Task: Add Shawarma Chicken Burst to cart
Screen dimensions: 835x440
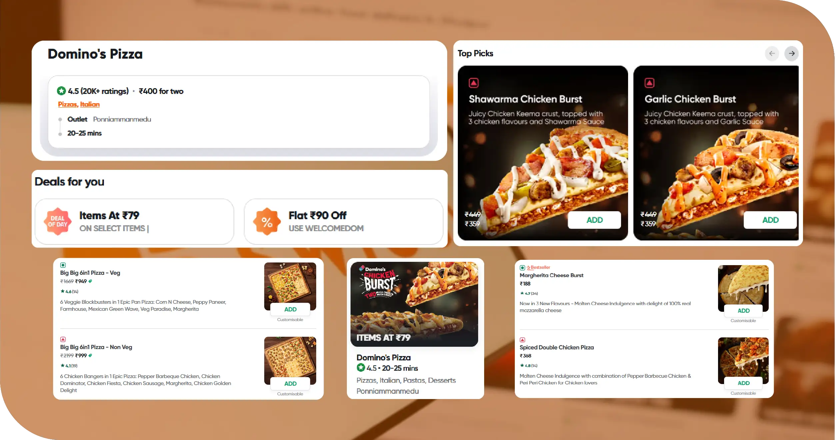Action: pyautogui.click(x=594, y=220)
